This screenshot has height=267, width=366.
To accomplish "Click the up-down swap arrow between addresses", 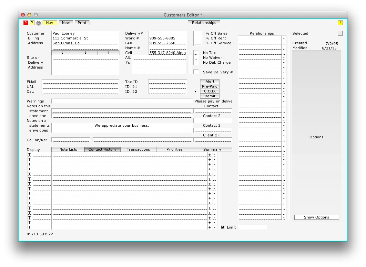I will [x=86, y=53].
